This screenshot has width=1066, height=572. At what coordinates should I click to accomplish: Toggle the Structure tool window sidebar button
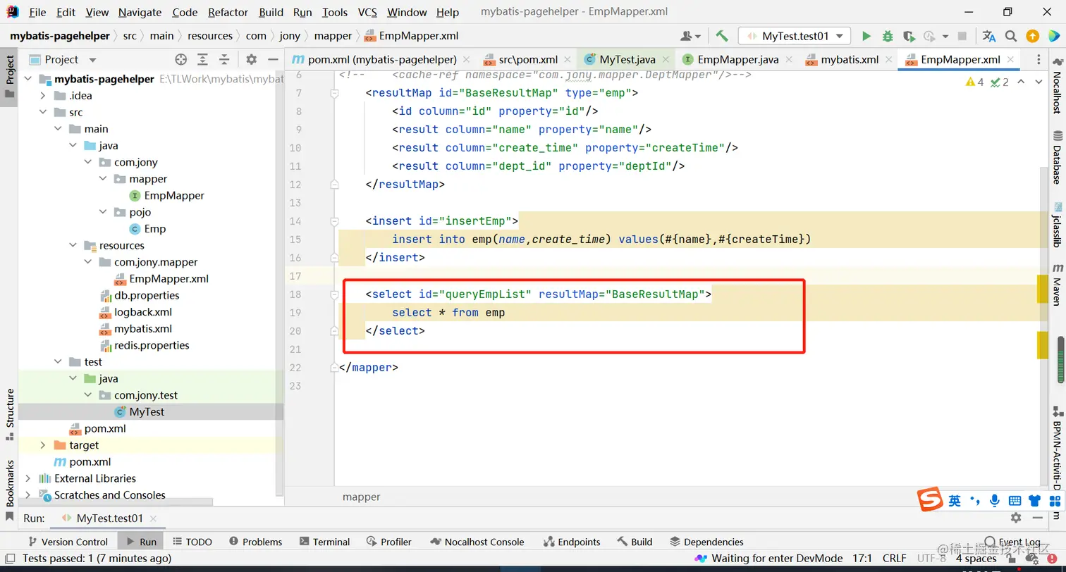pos(10,415)
